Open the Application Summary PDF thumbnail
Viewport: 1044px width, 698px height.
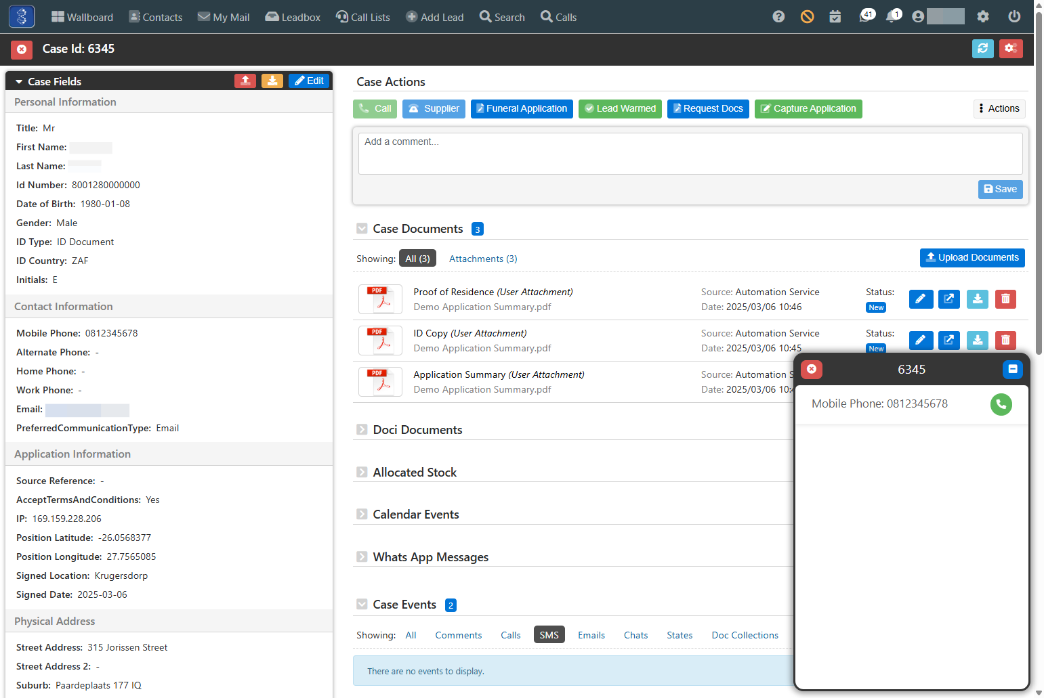(380, 382)
